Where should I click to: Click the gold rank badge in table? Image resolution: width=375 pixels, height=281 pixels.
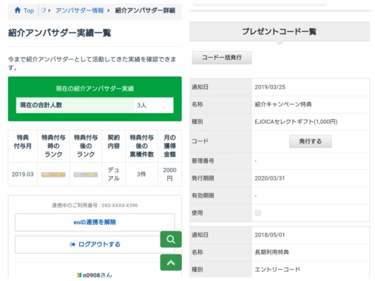coord(53,175)
